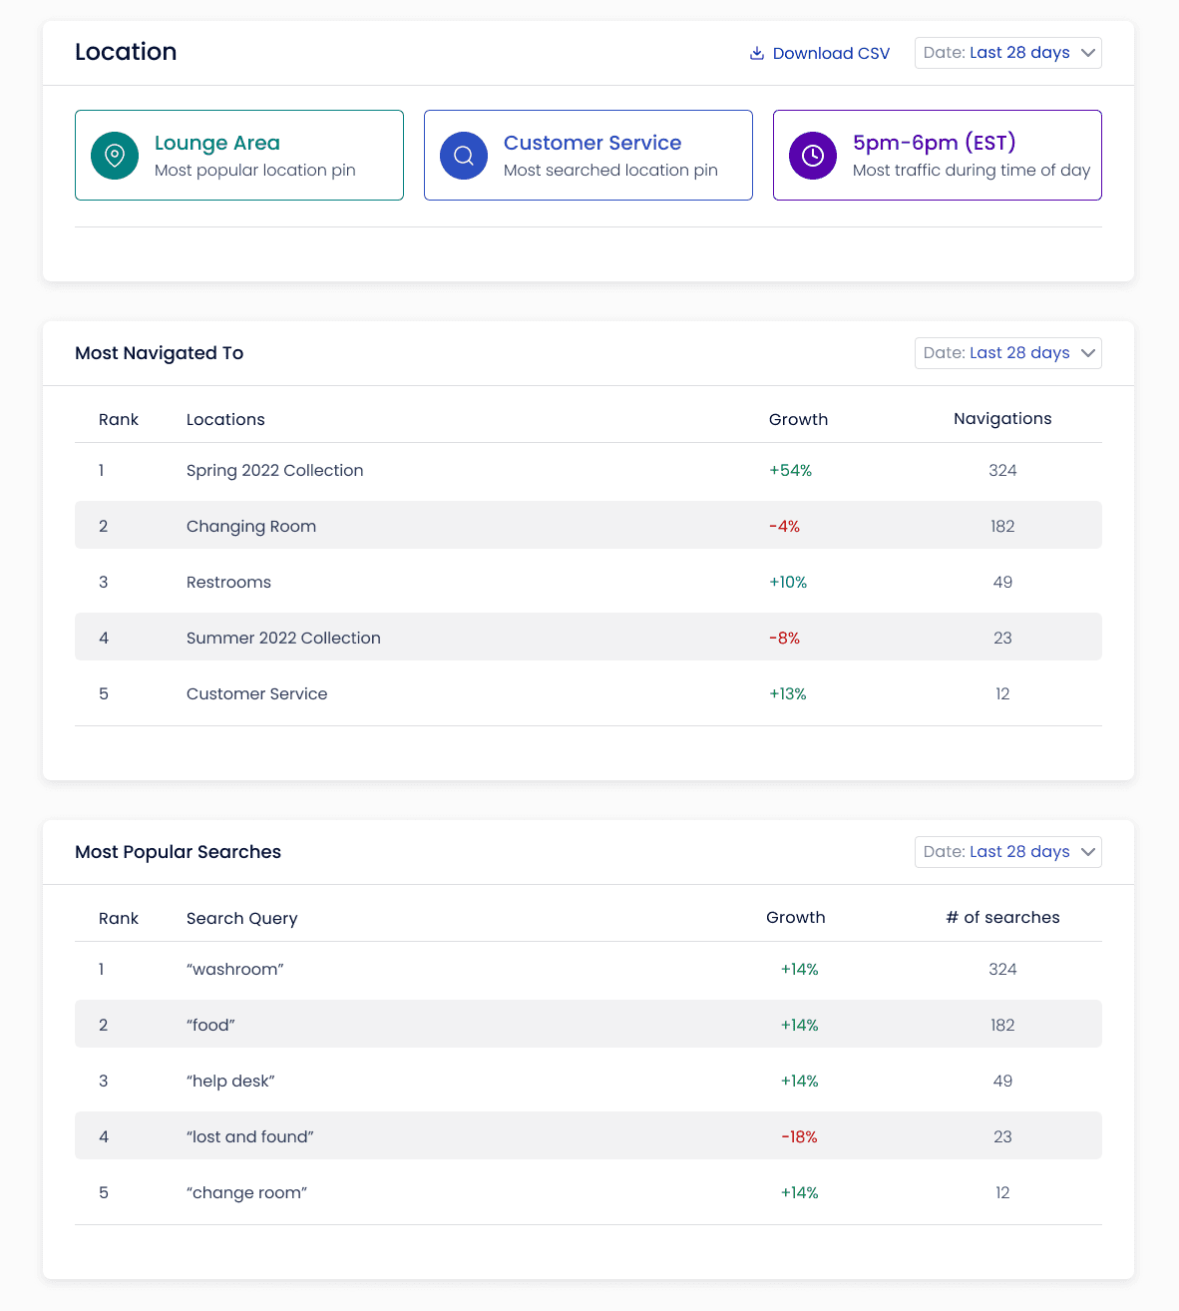
Task: Click the Download CSV link
Action: (820, 53)
